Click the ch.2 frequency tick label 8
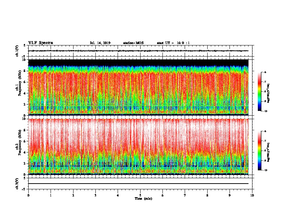284x219 pixels. pyautogui.click(x=25, y=130)
